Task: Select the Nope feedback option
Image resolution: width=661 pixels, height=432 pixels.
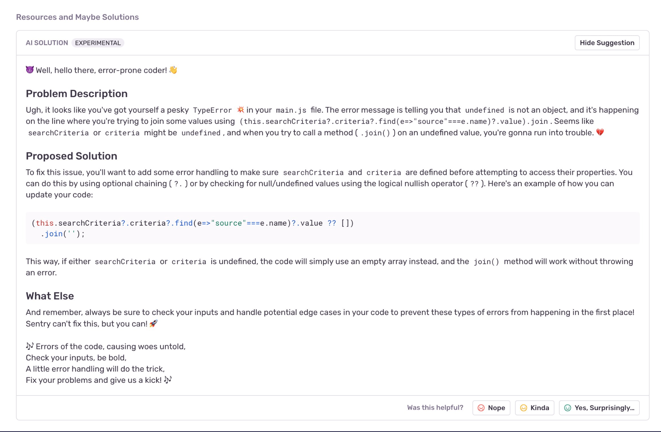Action: tap(491, 408)
